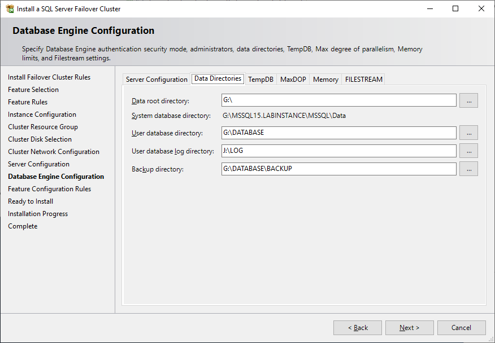This screenshot has height=343, width=495.
Task: Browse for the Data root directory
Action: [469, 100]
